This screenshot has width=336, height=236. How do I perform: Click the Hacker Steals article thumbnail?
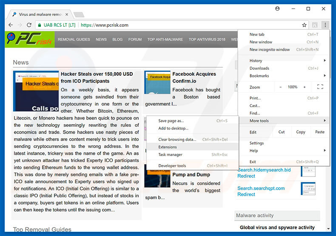coord(36,91)
